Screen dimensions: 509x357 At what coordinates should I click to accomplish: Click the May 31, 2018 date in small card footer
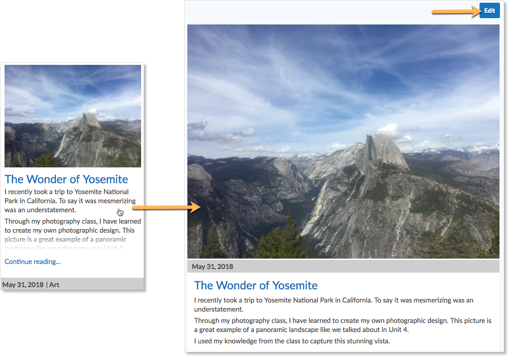click(23, 284)
